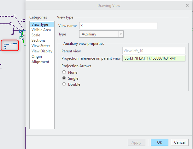Screen dimensions: 193x149
Task: Open the Visible Area category
Action: [41, 30]
